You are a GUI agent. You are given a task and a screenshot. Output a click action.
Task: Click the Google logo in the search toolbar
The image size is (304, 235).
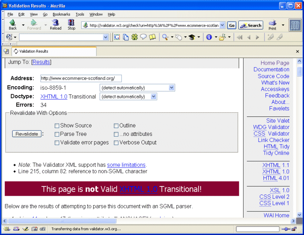coord(9,37)
